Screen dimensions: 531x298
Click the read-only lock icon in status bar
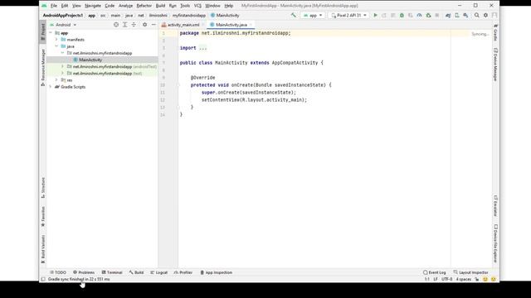tap(477, 279)
